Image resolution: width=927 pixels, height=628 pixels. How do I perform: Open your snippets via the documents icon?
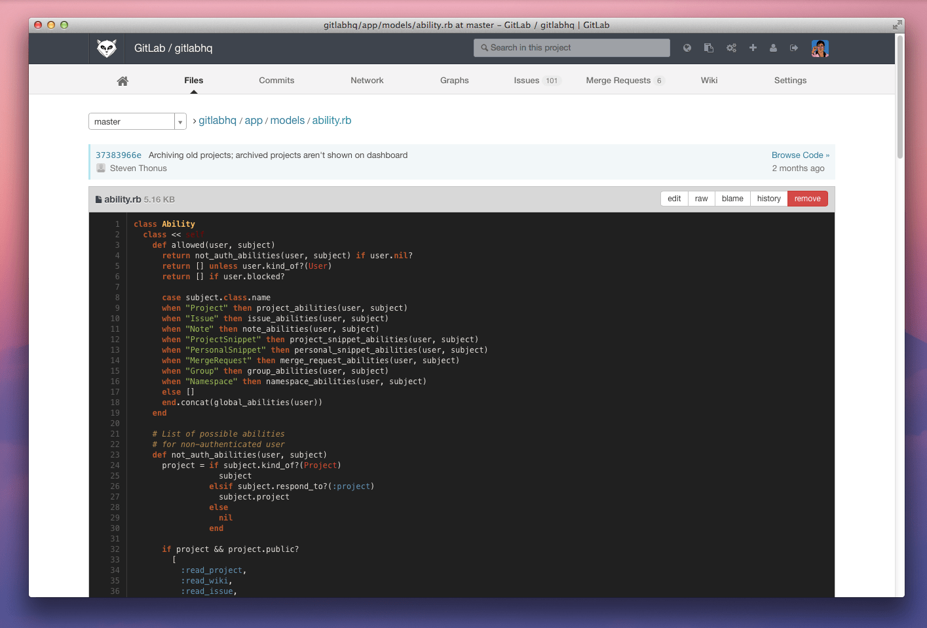[708, 47]
